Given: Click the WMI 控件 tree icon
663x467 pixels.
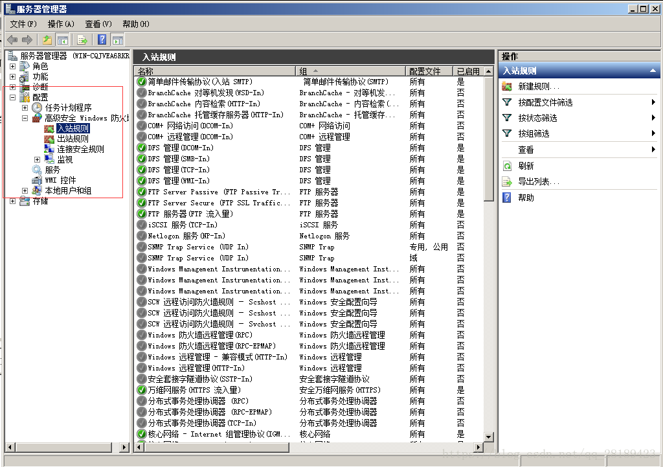Looking at the screenshot, I should (37, 180).
